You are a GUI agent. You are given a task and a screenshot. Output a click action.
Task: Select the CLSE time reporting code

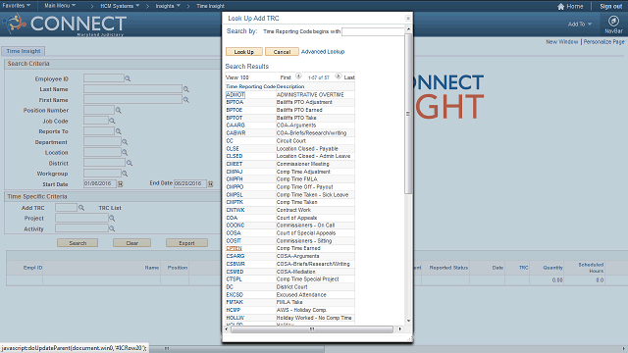pyautogui.click(x=233, y=148)
